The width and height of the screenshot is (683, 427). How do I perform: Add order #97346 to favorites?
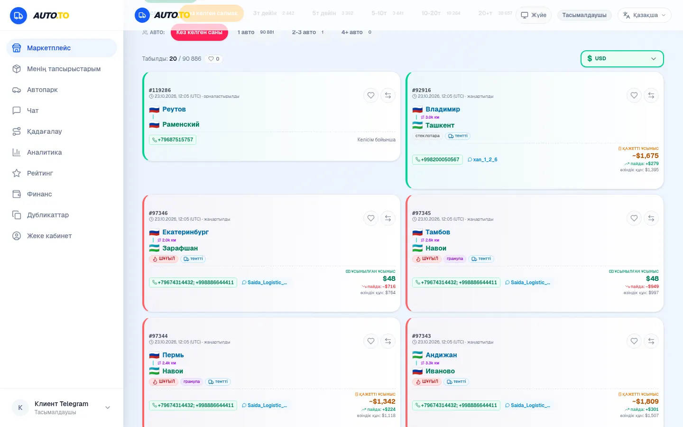371,218
